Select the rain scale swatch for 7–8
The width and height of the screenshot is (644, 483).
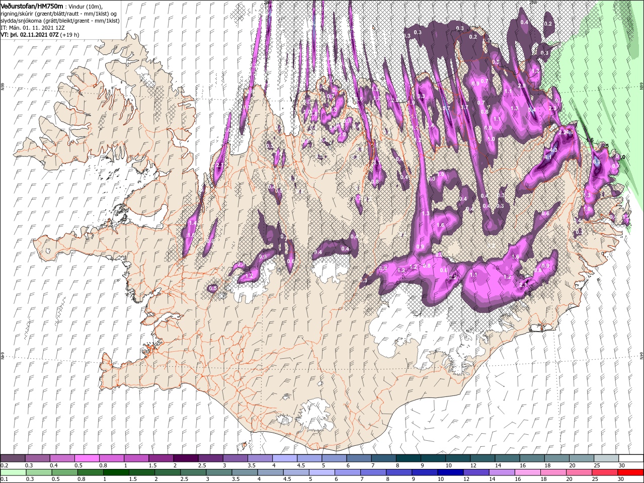click(x=373, y=472)
